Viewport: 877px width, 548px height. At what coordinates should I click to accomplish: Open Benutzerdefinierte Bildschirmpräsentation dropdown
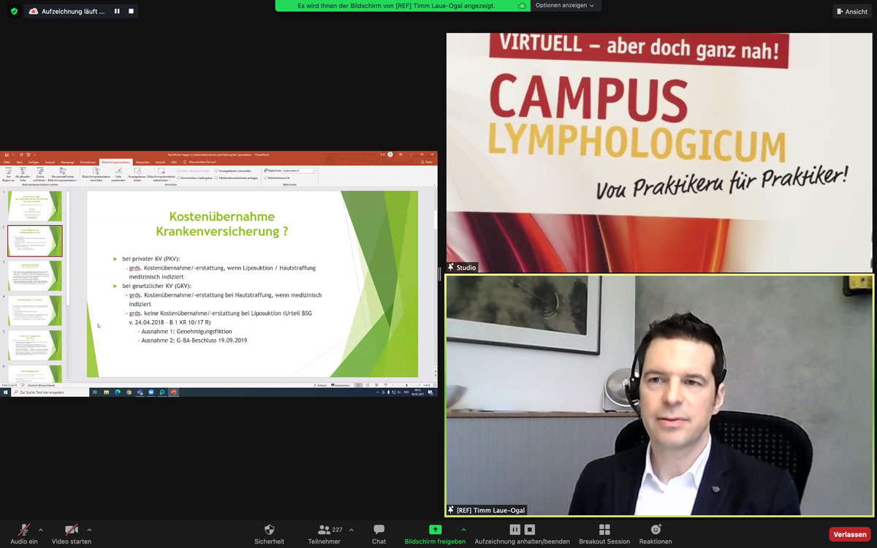coord(63,174)
